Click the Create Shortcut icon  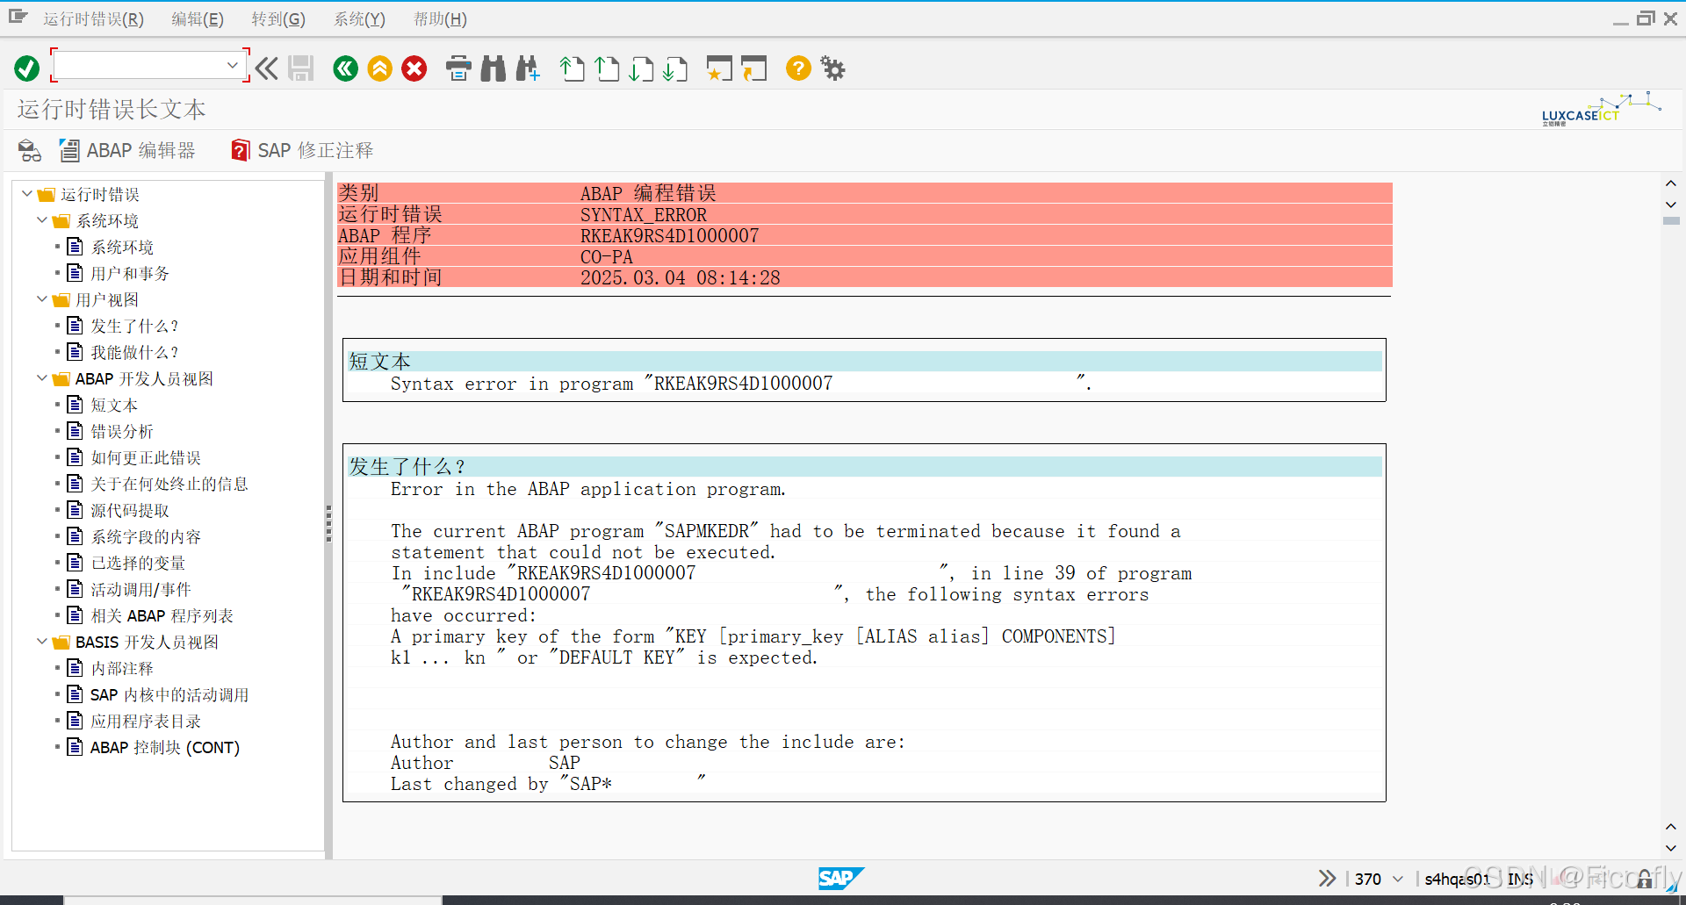tap(753, 68)
